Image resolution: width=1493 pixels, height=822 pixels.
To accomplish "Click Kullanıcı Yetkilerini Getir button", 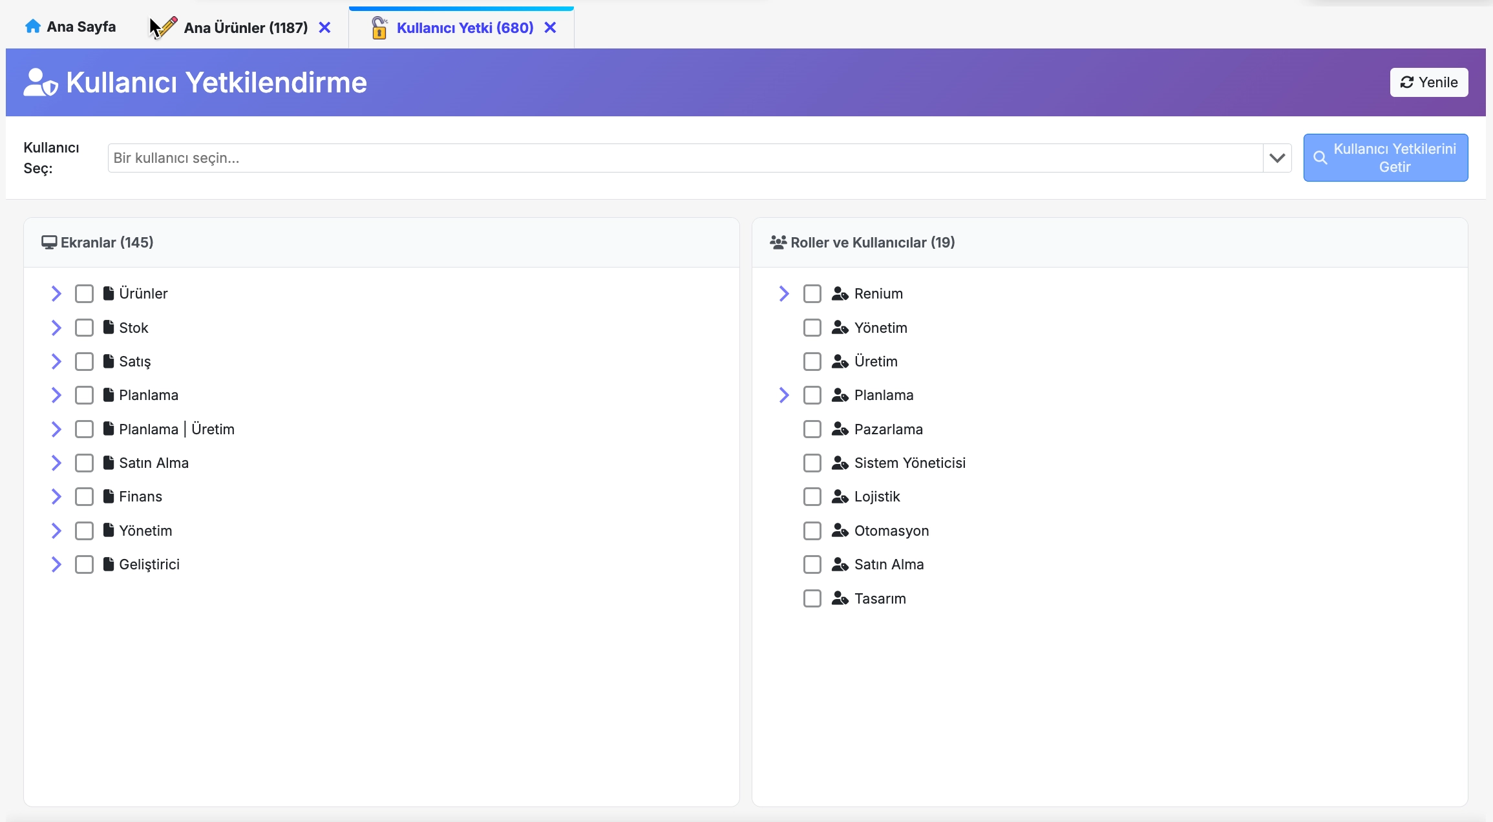I will coord(1385,158).
